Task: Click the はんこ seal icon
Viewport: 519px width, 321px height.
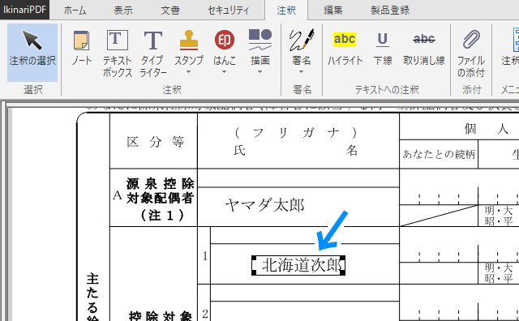Action: point(225,40)
